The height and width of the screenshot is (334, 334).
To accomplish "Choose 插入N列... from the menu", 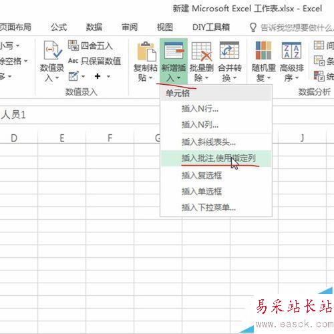I will (216, 125).
